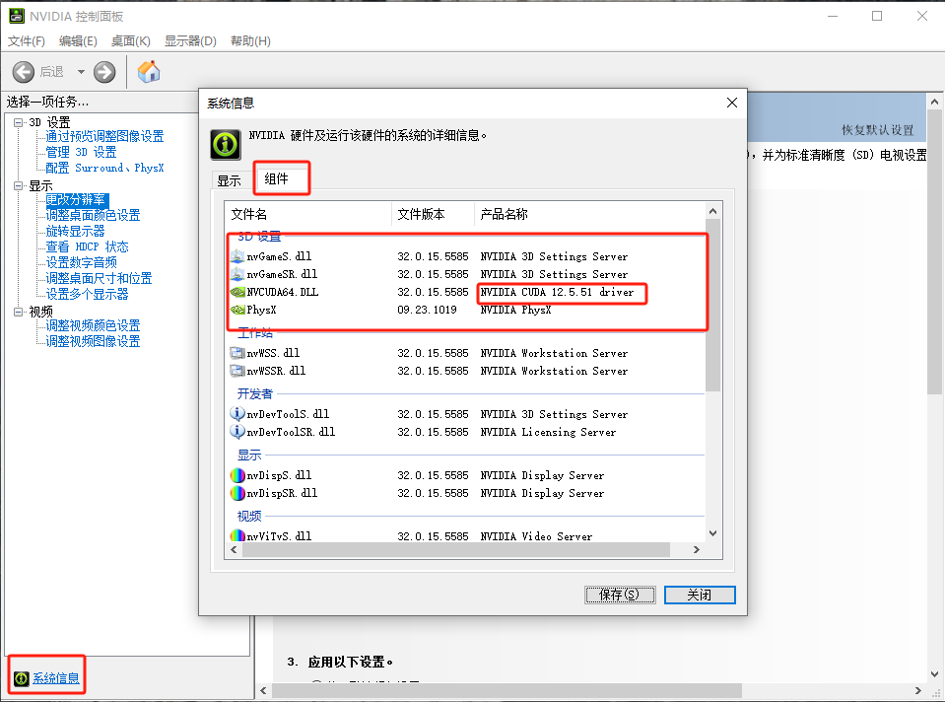
Task: Click the 关闭 button
Action: coord(700,595)
